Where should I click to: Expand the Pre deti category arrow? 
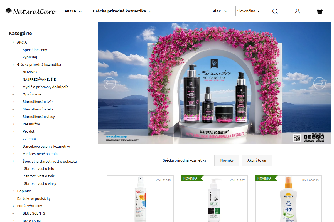(x=13, y=132)
